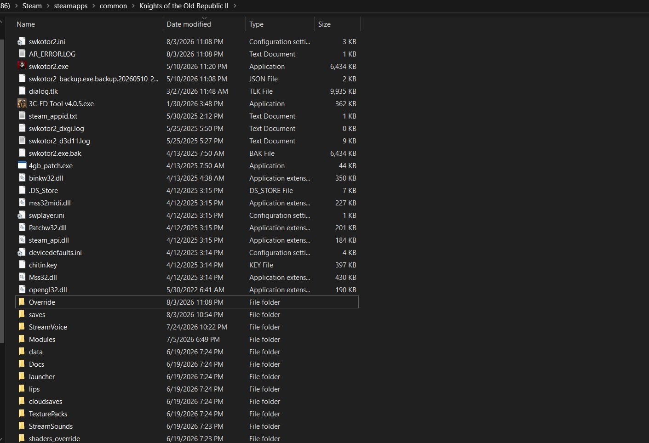Select the AR_ERROR.LOG file icon

(x=22, y=54)
